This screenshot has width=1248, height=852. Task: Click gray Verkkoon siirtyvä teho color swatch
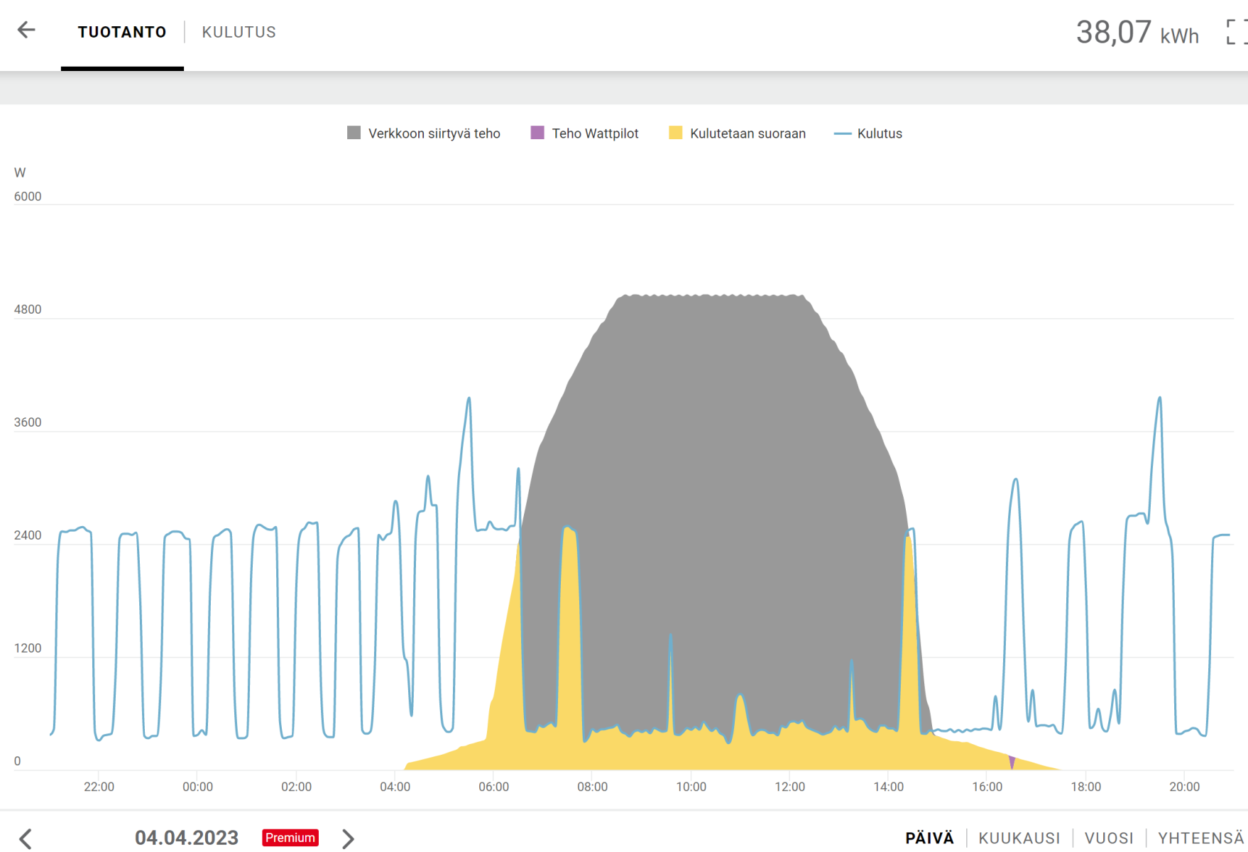pos(354,133)
